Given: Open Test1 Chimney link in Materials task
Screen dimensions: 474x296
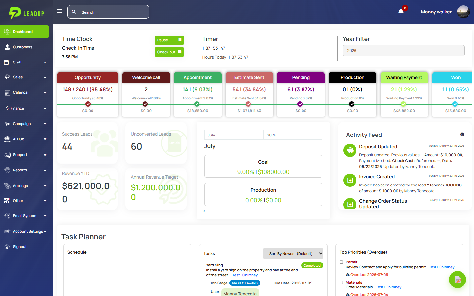Looking at the screenshot, I should [388, 287].
